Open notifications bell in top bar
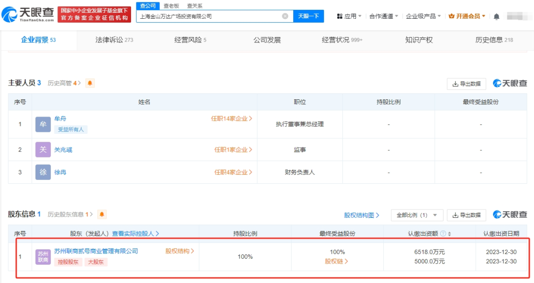This screenshot has width=534, height=283. 496,16
